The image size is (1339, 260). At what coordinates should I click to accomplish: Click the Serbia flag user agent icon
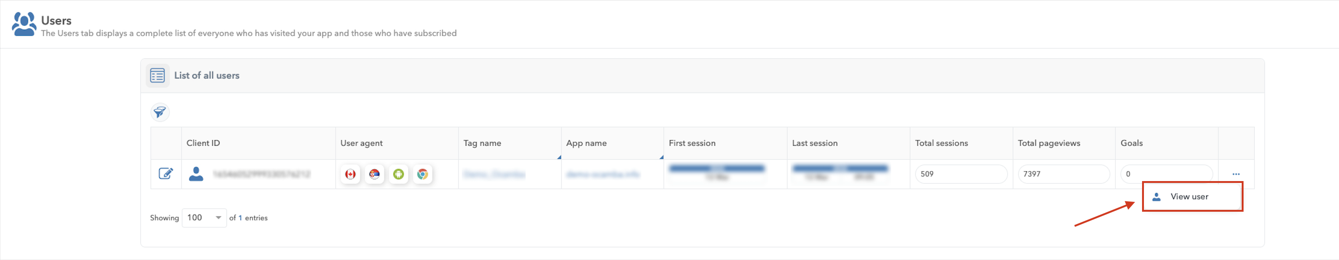click(374, 174)
